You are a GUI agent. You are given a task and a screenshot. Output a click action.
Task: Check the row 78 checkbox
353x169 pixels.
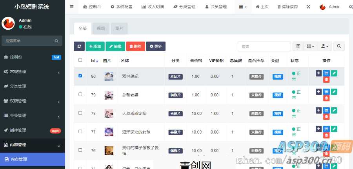(x=80, y=113)
